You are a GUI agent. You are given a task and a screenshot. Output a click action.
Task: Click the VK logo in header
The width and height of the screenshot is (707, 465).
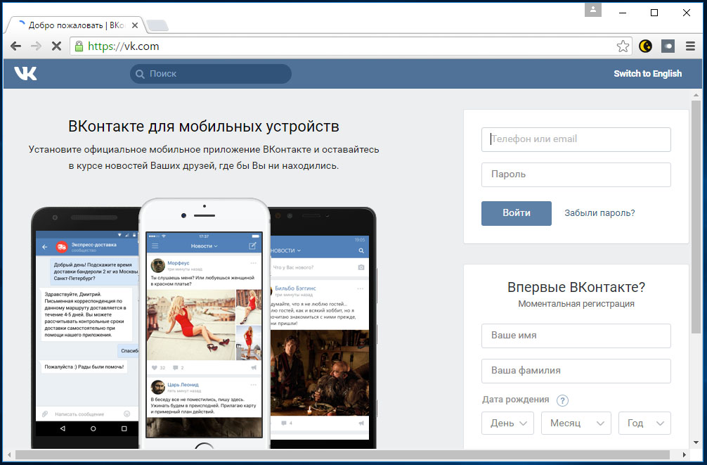(x=25, y=73)
